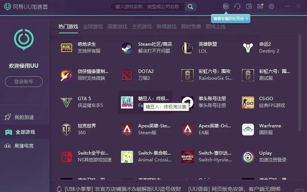The image size is (307, 192).
Task: Click the 拳头账号注册 entry text
Action: [212, 98]
